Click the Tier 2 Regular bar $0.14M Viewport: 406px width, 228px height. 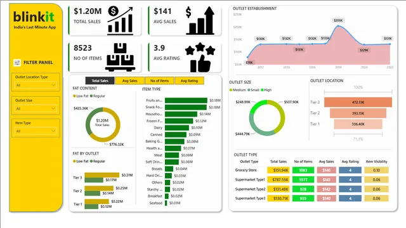(x=93, y=193)
